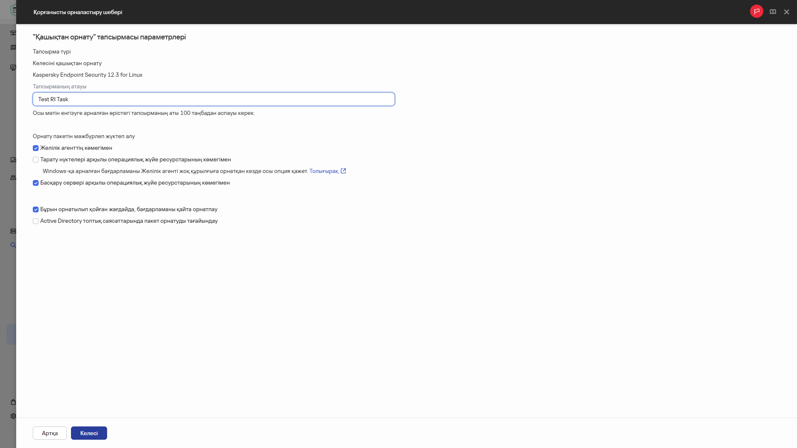Click the external link icon beside Толығырақ
The image size is (797, 448).
[343, 171]
